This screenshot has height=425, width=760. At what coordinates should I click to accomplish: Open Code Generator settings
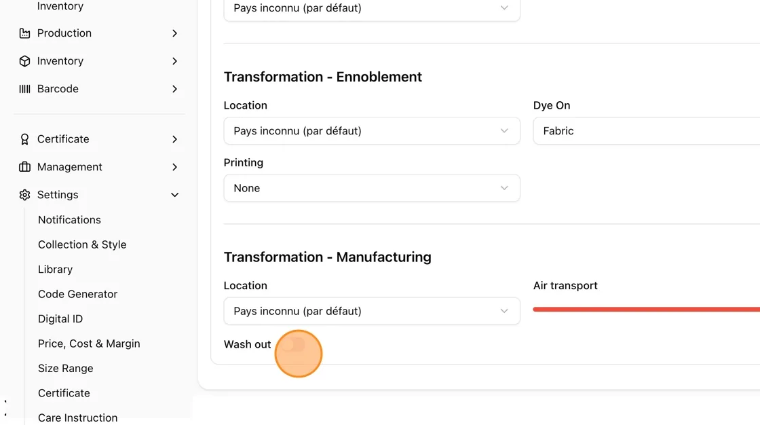click(x=77, y=294)
